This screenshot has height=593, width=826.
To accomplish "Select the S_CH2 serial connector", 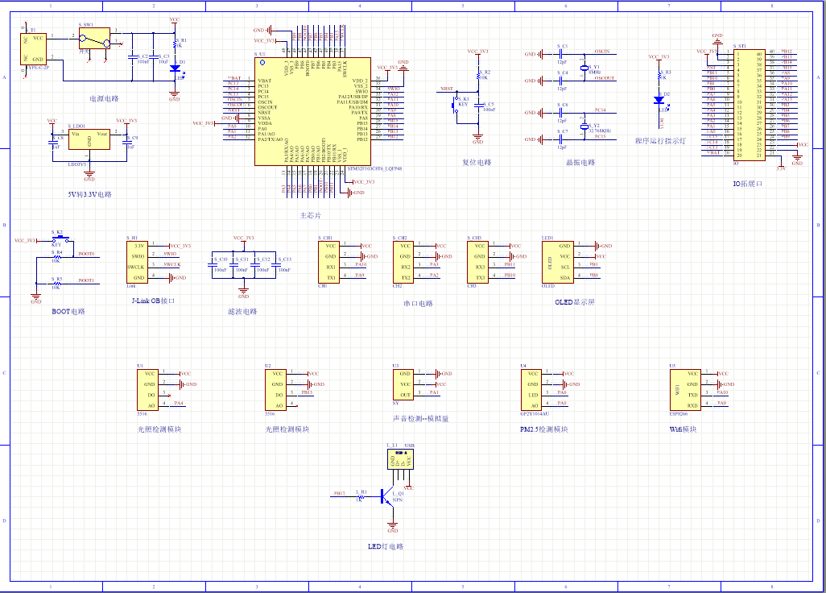I will click(403, 262).
